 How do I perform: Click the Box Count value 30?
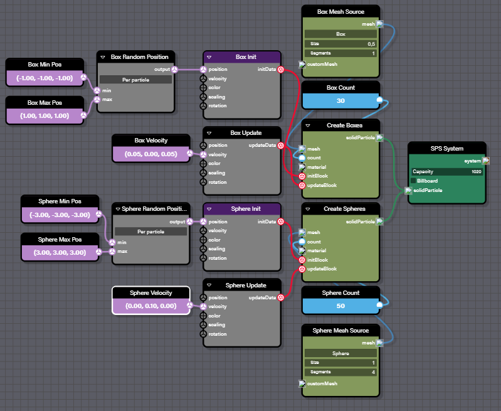pyautogui.click(x=340, y=101)
